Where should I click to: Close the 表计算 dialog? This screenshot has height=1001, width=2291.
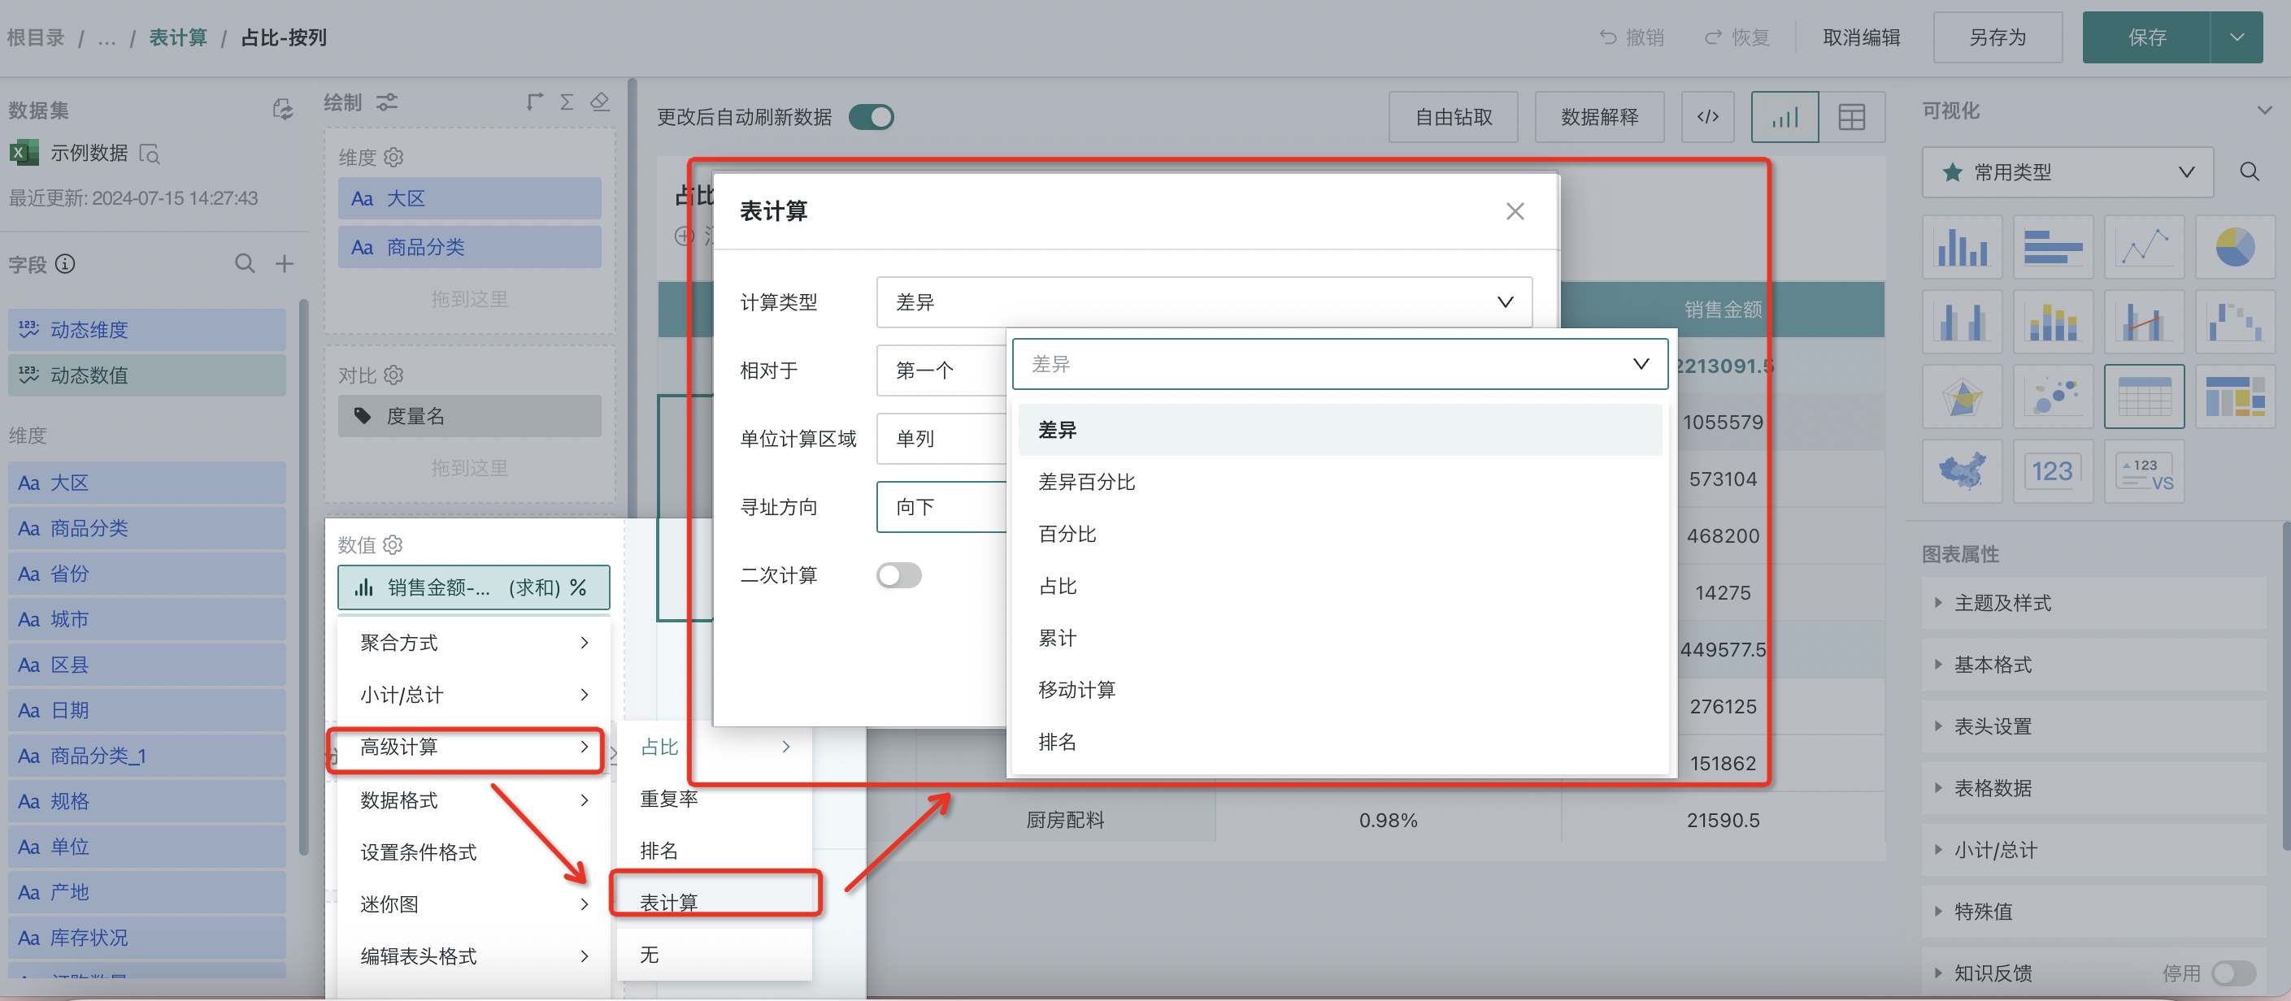1514,211
